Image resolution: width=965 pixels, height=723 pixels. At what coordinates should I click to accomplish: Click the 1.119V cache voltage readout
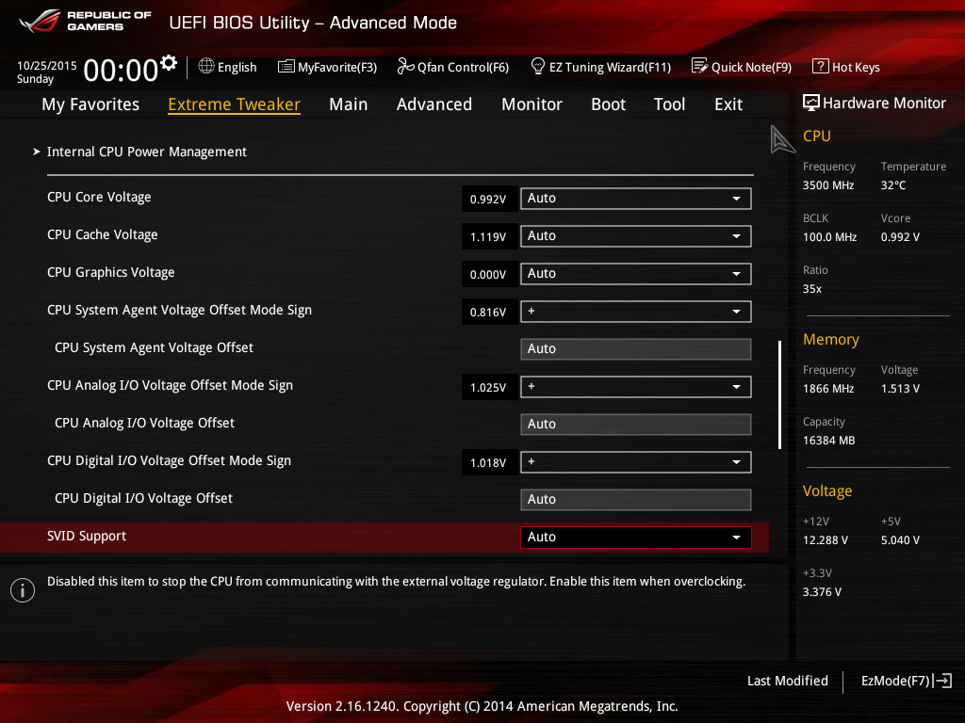[x=488, y=236]
